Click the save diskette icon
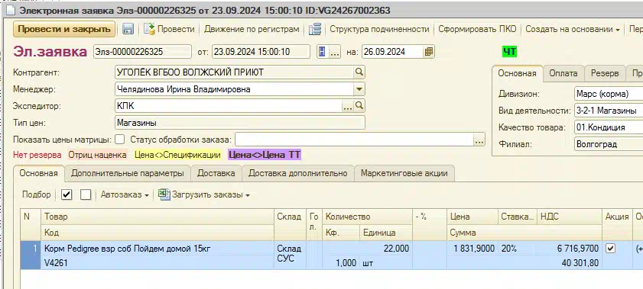Screen dimensions: 643x289 coord(128,29)
